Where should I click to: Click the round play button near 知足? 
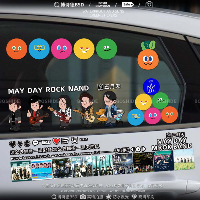[x=138, y=149]
